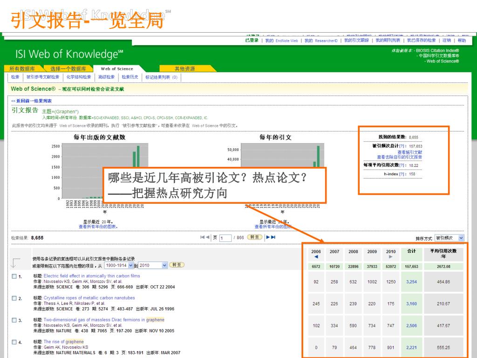Image resolution: width=477 pixels, height=358 pixels.
Task: Click the 合计 column header
Action: tap(411, 251)
